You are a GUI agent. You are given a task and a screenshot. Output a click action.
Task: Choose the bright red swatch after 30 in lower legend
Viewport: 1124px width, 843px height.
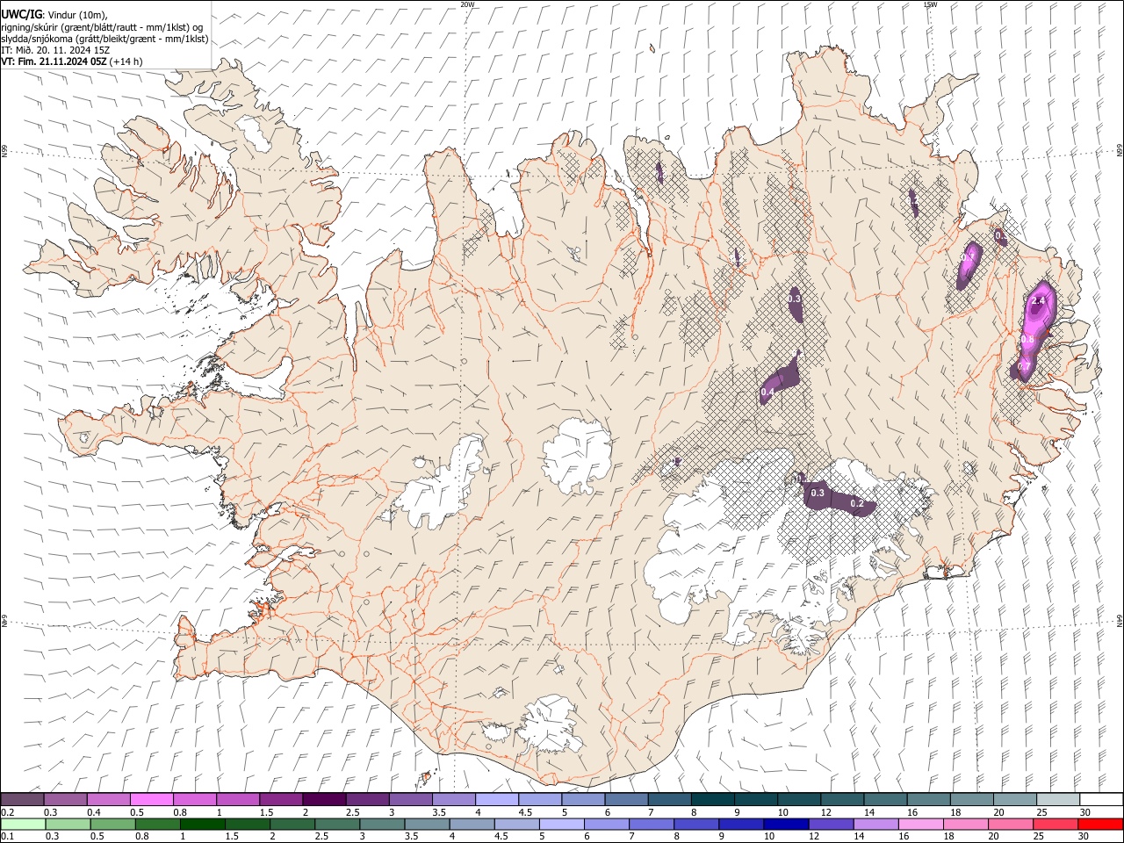point(1100,824)
